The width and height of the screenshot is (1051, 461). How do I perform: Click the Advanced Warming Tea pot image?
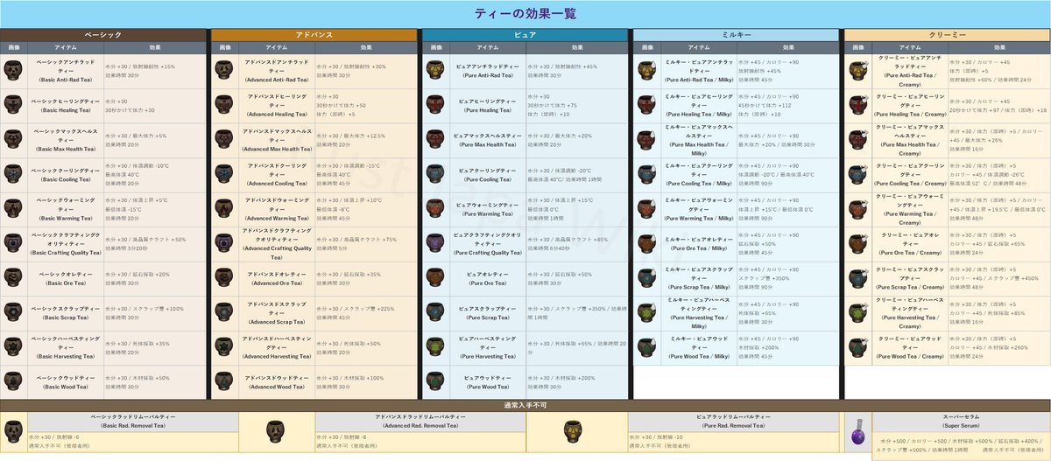(x=223, y=208)
